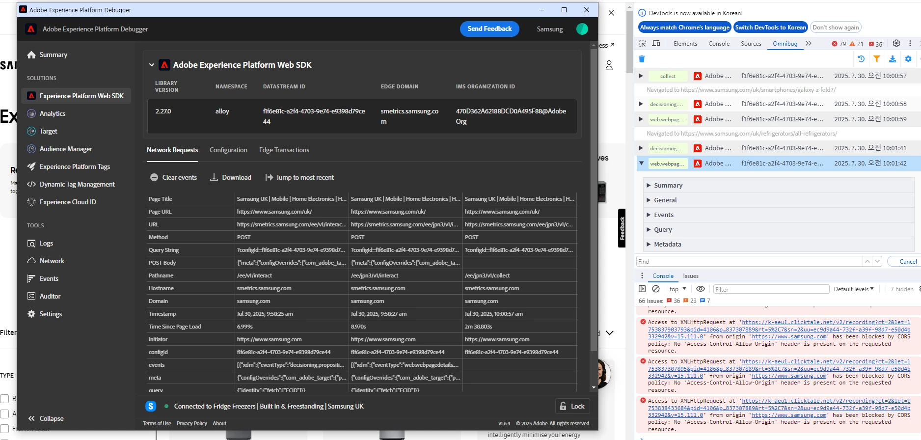Open DevTools three-dot customize menu
The width and height of the screenshot is (921, 440).
coord(910,43)
